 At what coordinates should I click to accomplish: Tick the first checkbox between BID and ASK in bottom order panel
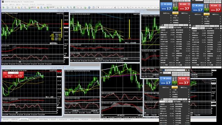(x=173, y=77)
